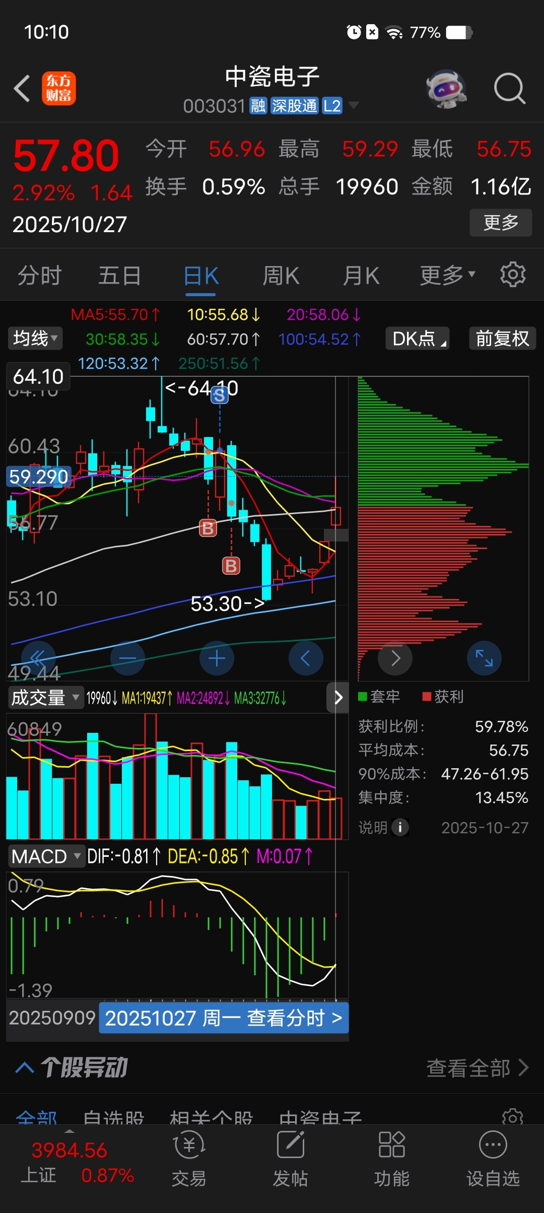Tap the chart fast-rewind double arrow
Screen dimensions: 544x1213
coord(38,658)
